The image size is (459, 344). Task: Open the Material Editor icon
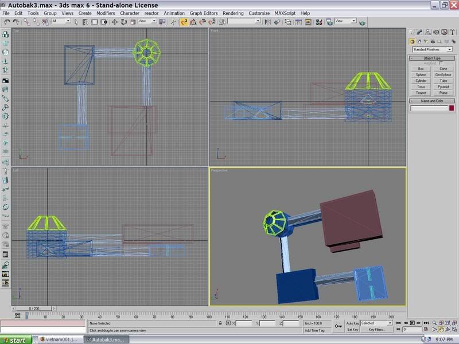pos(319,22)
